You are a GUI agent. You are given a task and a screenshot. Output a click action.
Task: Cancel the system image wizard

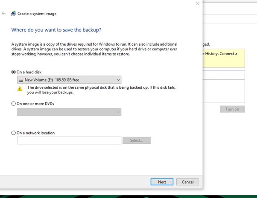[187, 182]
